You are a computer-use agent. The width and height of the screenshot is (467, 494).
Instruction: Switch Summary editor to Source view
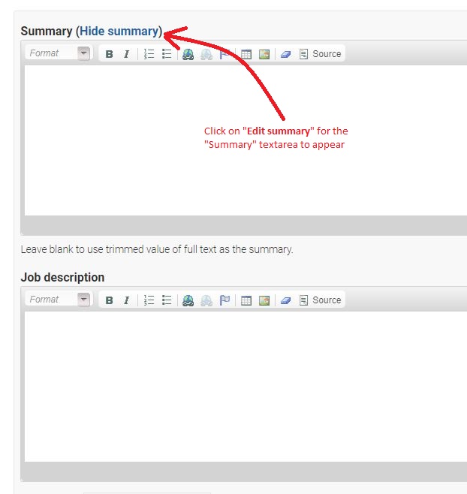point(320,54)
